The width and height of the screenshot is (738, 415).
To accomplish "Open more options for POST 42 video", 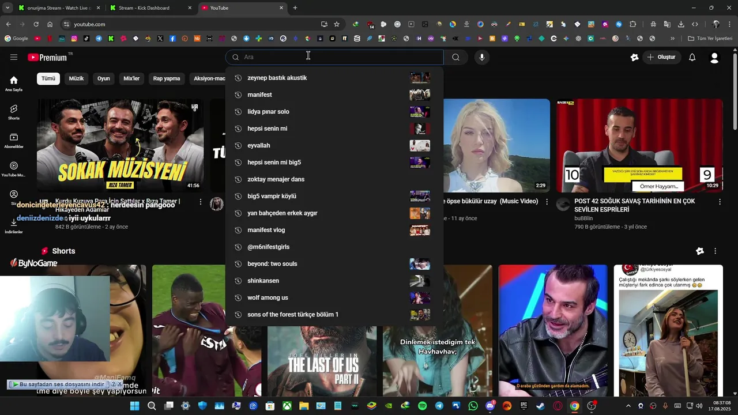I will tap(720, 202).
